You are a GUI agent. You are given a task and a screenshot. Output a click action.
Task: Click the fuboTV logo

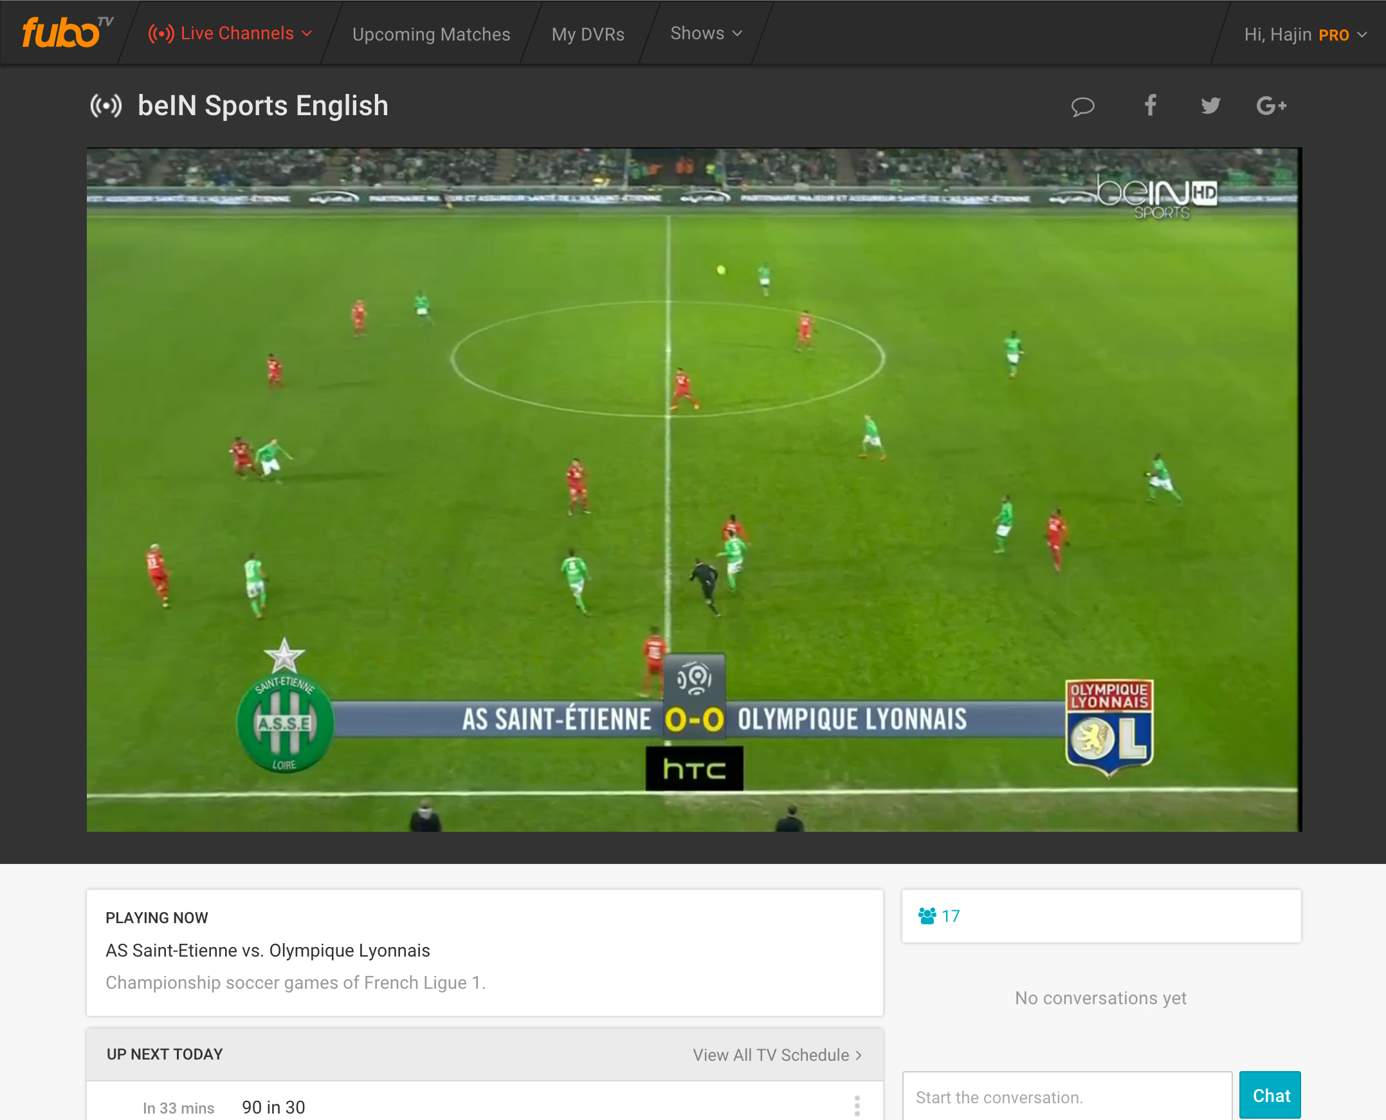[x=67, y=32]
